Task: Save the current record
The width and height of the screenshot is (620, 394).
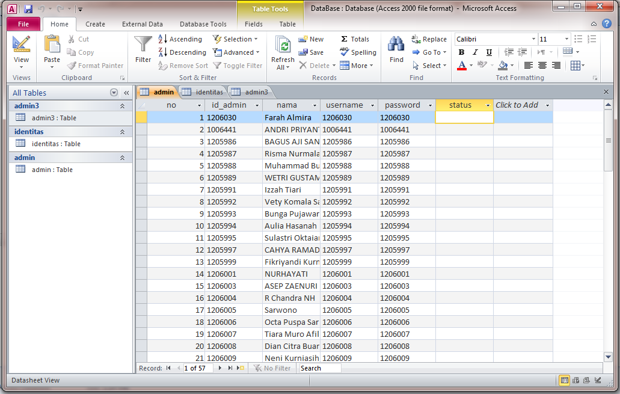Action: click(311, 52)
